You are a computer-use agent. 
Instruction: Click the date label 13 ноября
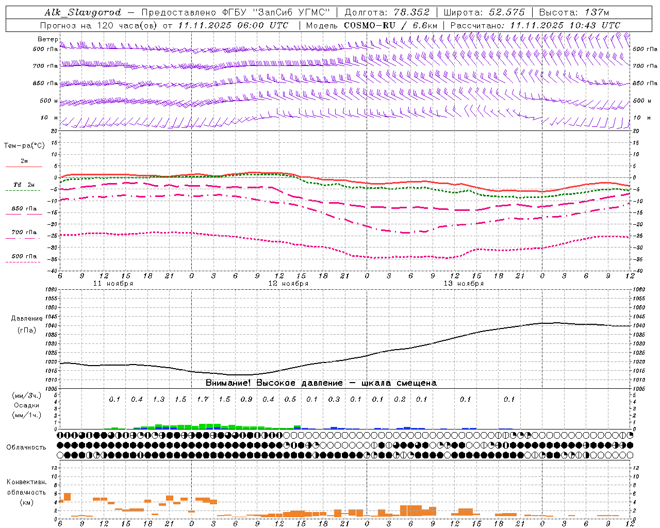coord(464,284)
